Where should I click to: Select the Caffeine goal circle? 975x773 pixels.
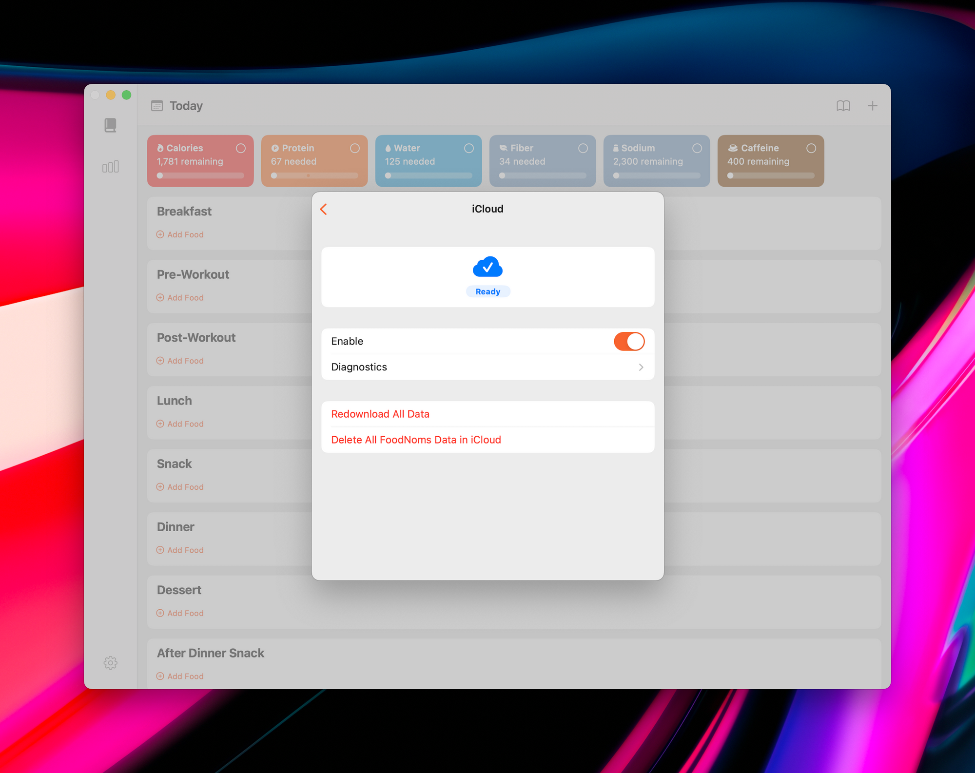pos(811,148)
